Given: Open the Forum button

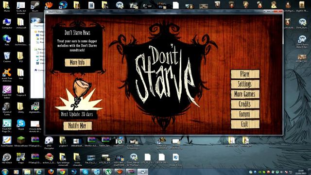Looking at the screenshot, I should click(245, 114).
